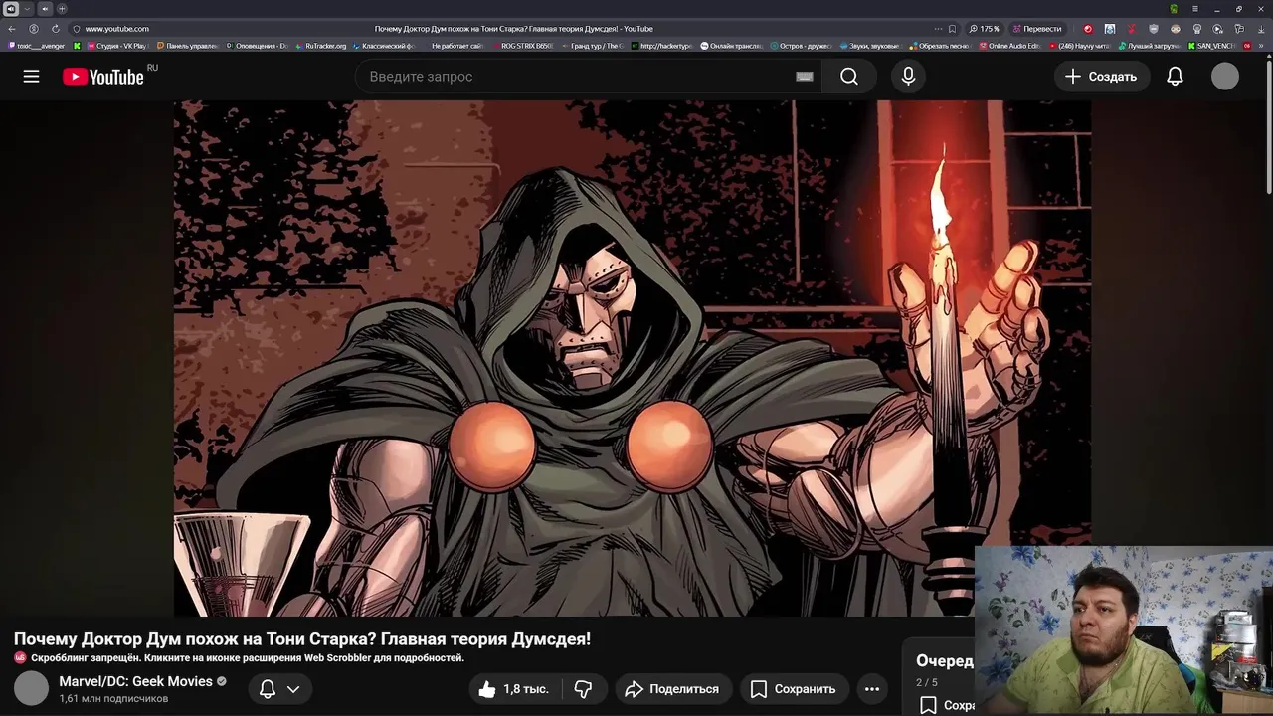1273x716 pixels.
Task: Open a new browser tab
Action: [62, 8]
